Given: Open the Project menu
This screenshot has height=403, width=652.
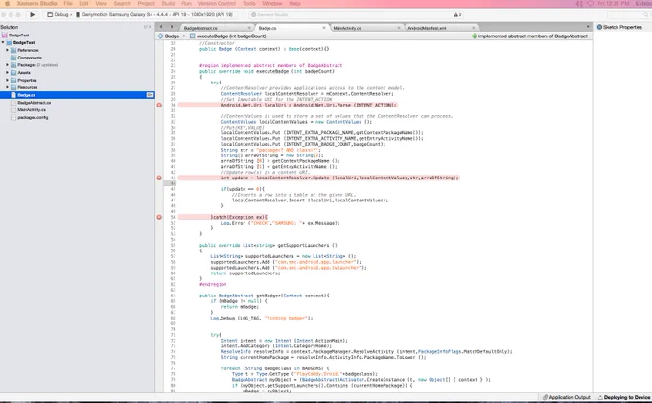Looking at the screenshot, I should (x=147, y=3).
